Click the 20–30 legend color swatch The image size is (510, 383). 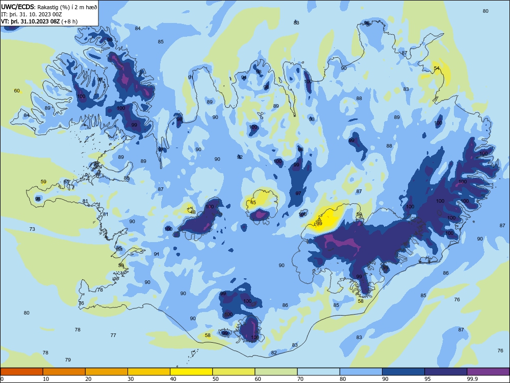[x=107, y=372]
